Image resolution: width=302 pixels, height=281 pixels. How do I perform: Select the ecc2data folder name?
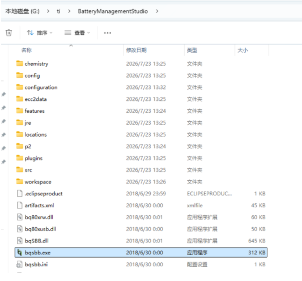pyautogui.click(x=36, y=99)
